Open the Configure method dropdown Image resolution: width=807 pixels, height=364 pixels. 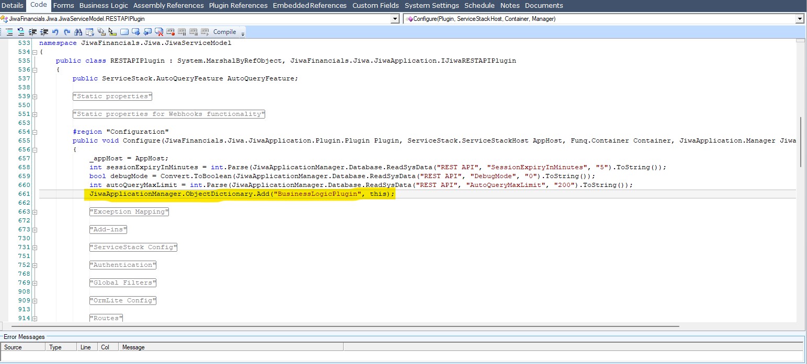click(x=799, y=19)
